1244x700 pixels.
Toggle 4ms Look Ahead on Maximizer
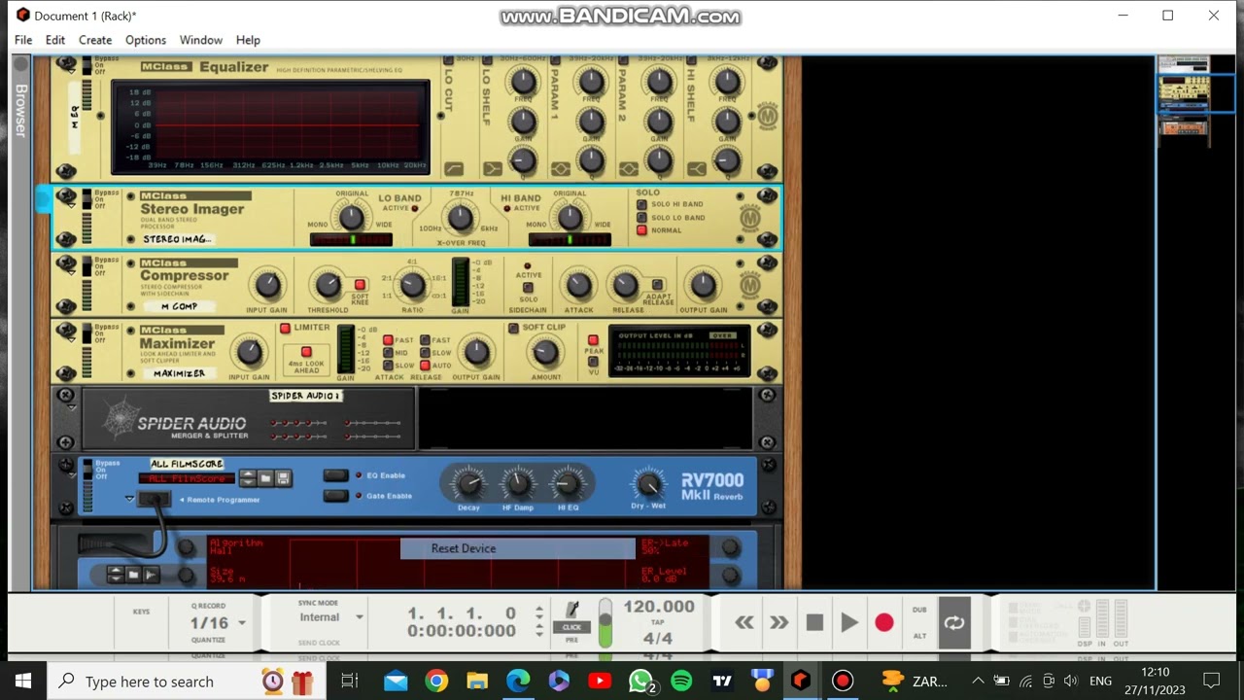click(306, 352)
